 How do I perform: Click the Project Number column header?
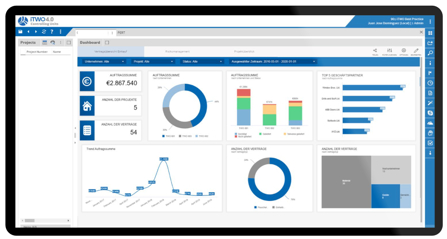(37, 52)
